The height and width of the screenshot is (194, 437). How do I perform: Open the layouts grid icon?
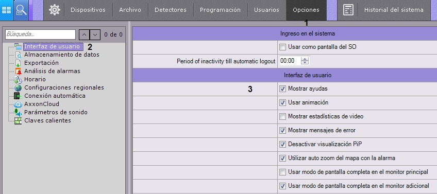tap(6, 10)
